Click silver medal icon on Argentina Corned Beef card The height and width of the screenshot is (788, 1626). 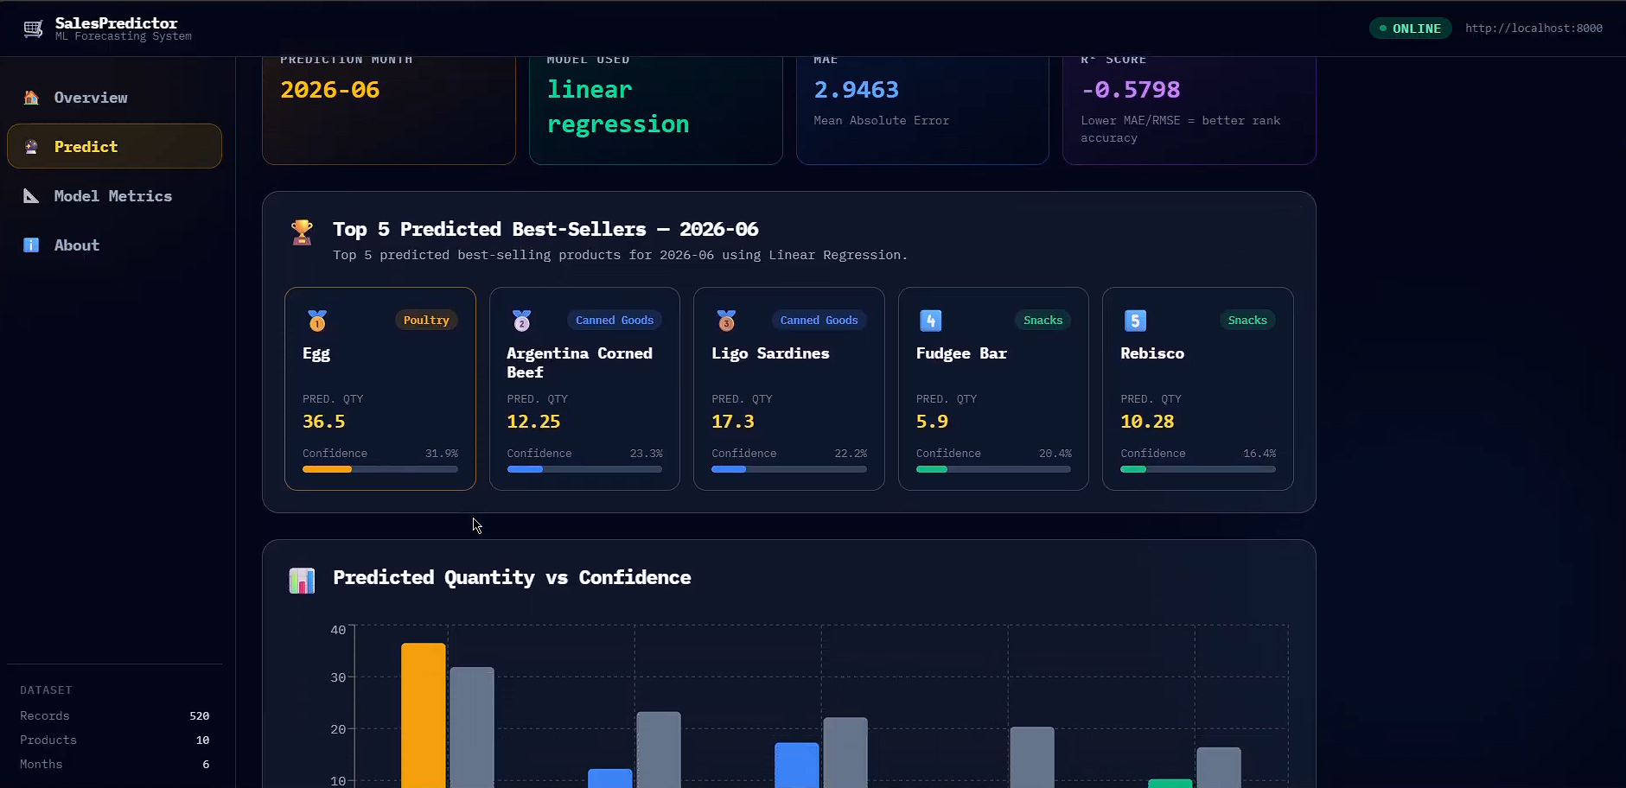click(522, 321)
